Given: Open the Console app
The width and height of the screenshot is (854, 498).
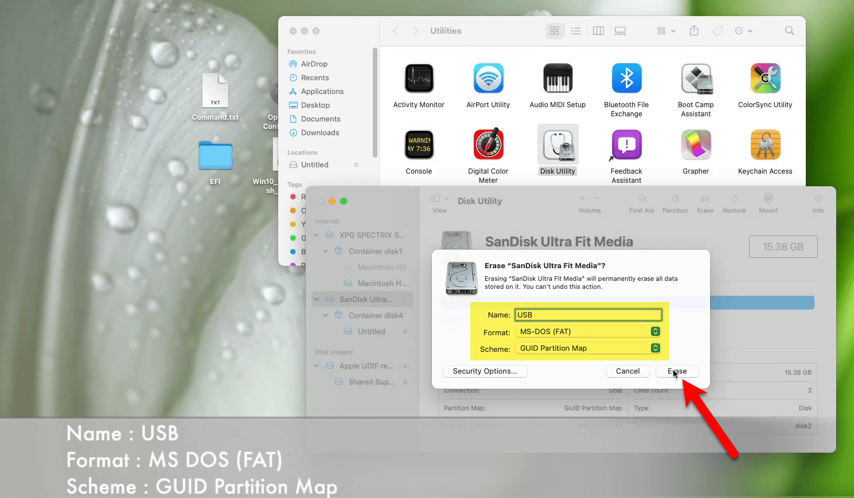Looking at the screenshot, I should [419, 145].
